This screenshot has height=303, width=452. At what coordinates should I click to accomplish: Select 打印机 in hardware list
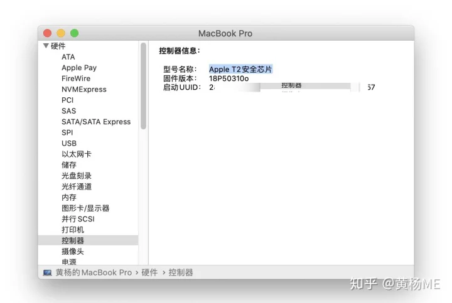(x=73, y=230)
